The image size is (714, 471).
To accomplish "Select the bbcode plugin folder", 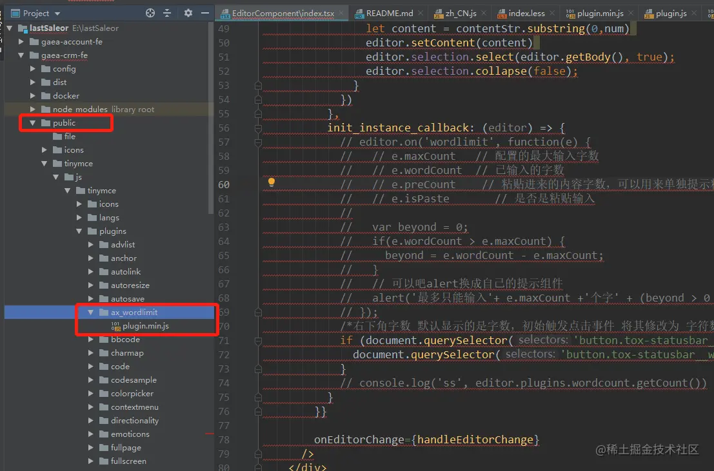I will [119, 340].
